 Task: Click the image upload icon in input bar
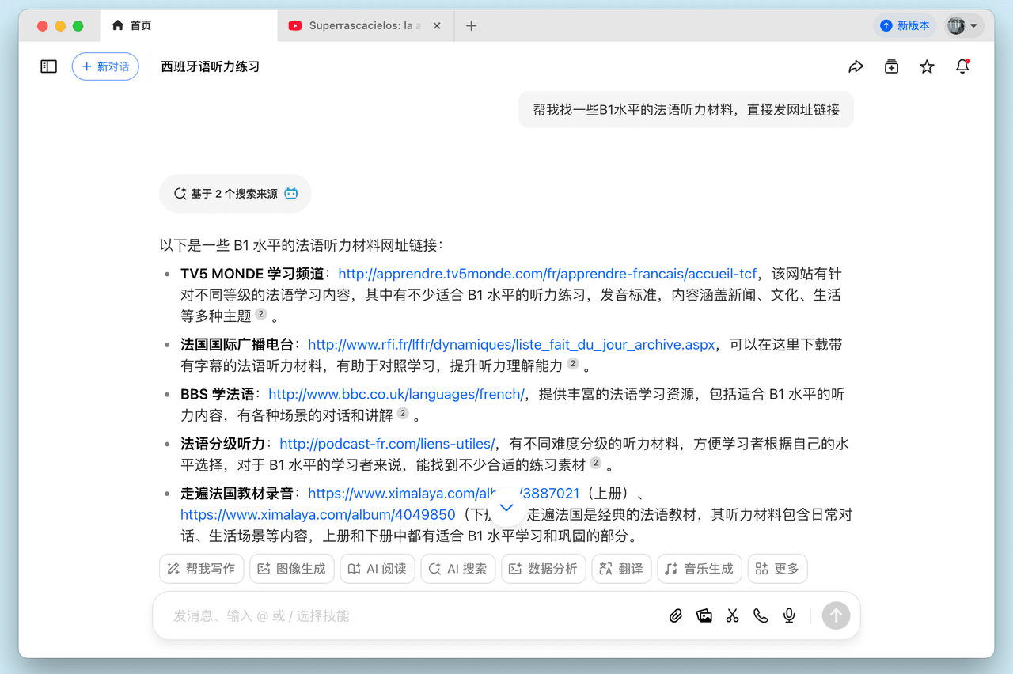[704, 615]
